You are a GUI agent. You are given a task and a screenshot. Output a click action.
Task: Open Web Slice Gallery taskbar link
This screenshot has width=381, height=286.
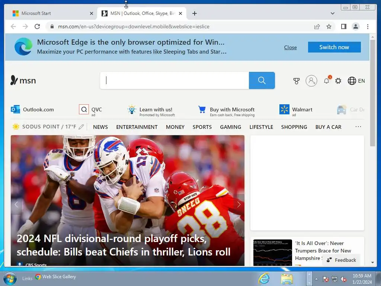[x=56, y=277]
